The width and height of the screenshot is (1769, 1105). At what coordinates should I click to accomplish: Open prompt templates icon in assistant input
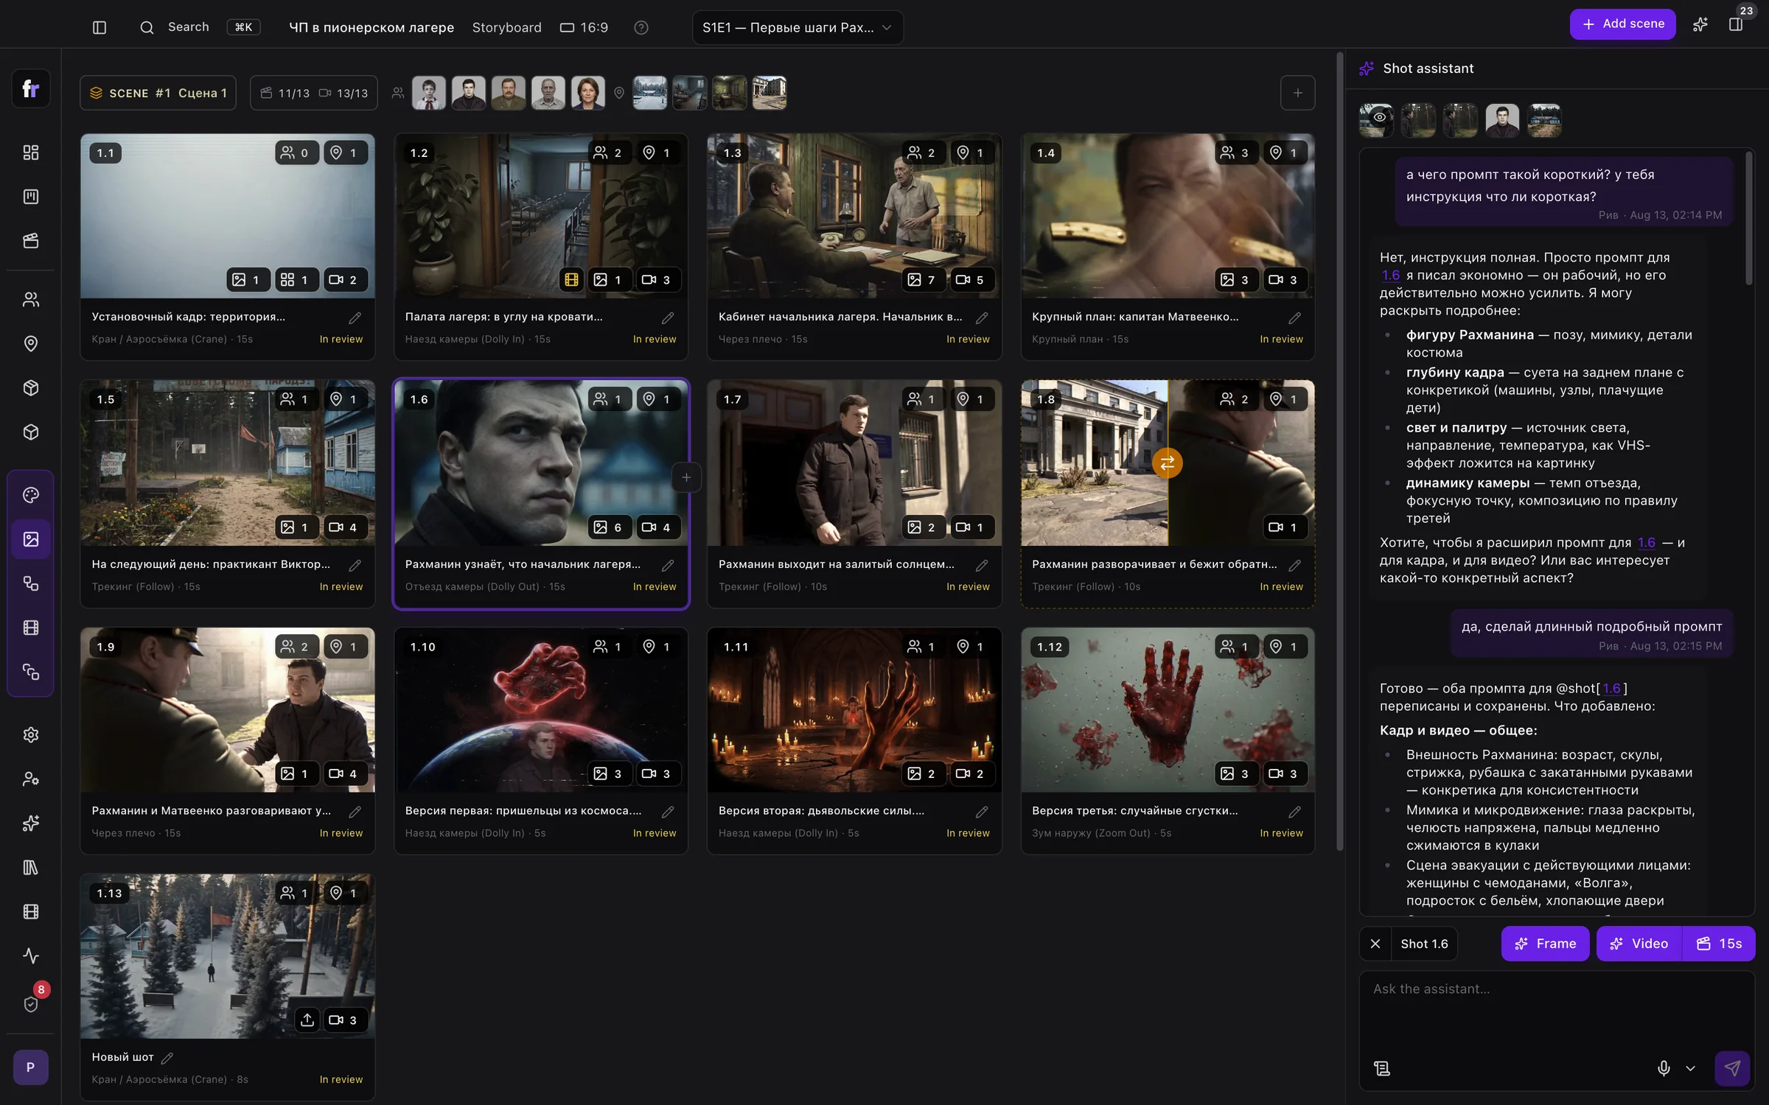(1382, 1068)
